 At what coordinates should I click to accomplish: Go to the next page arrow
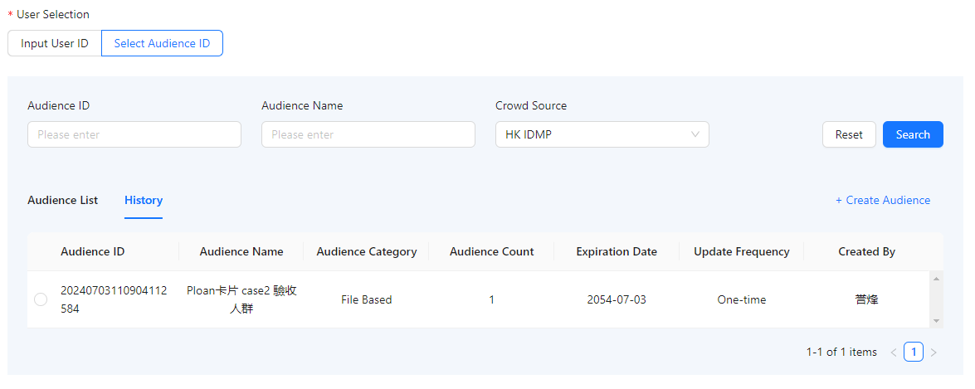(x=934, y=353)
